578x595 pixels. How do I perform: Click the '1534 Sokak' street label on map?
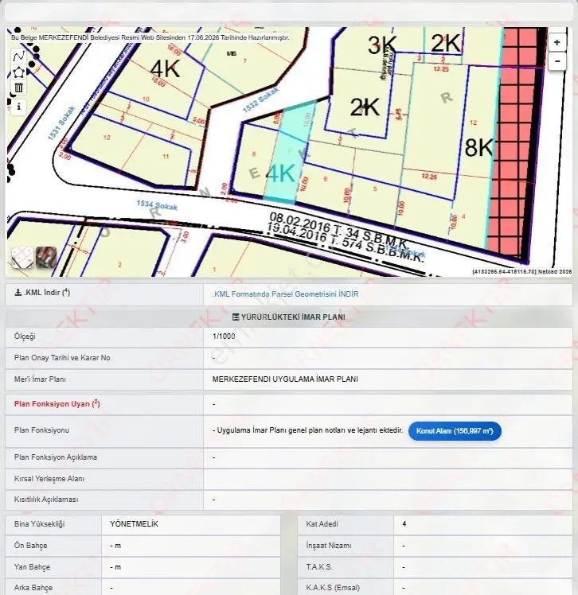pyautogui.click(x=157, y=205)
